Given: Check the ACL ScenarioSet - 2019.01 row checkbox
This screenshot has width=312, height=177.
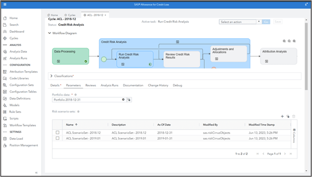Looking at the screenshot, I should click(58, 138).
